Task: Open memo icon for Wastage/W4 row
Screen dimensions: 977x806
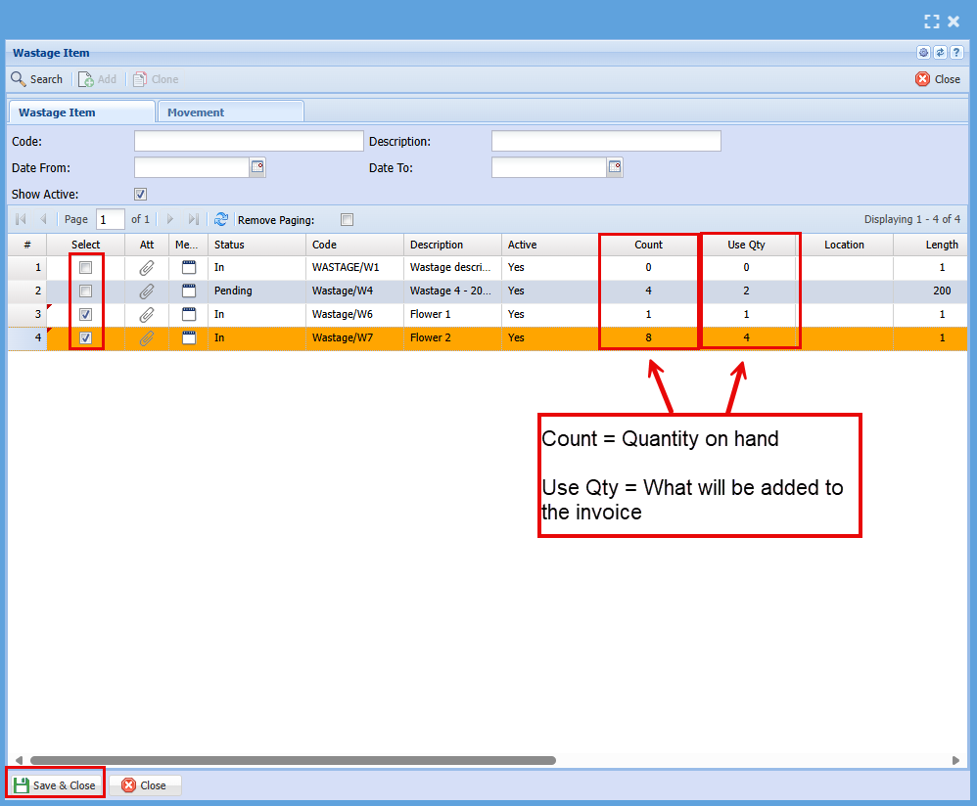Action: coord(189,291)
